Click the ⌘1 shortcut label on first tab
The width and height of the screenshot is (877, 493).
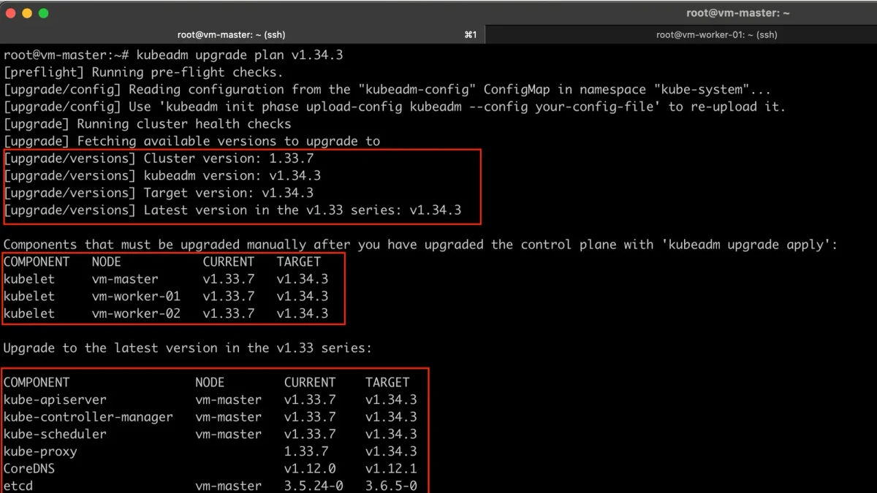pos(471,34)
